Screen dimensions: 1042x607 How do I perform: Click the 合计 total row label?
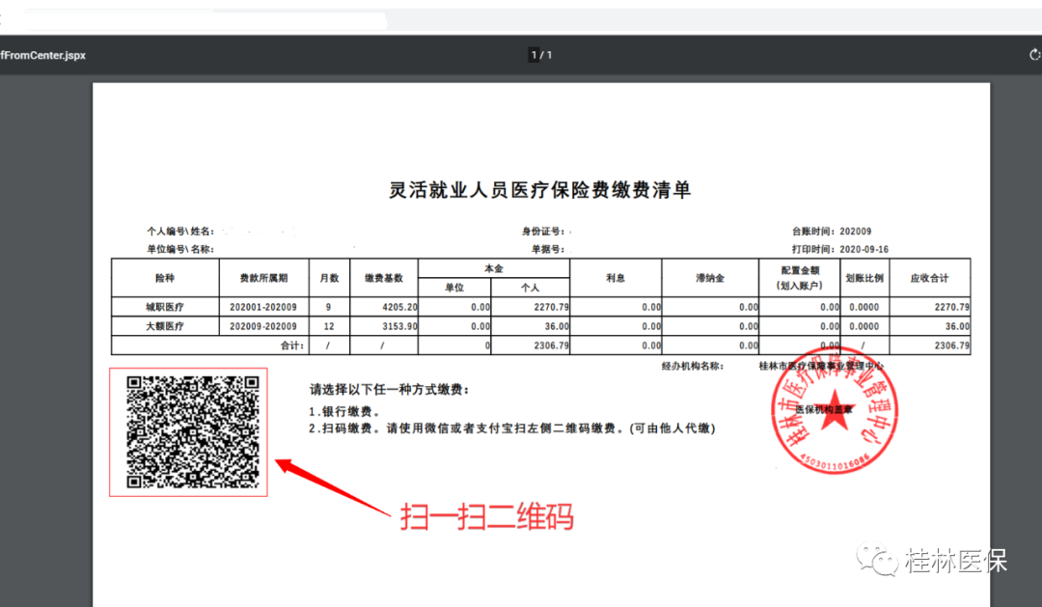click(291, 345)
